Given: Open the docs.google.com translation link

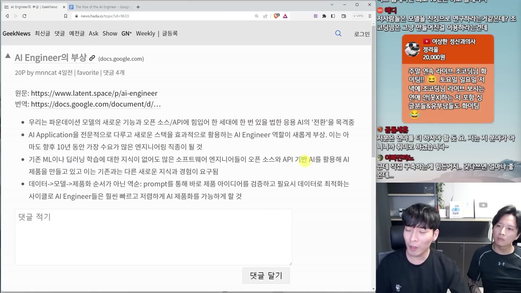Looking at the screenshot, I should pos(96,104).
